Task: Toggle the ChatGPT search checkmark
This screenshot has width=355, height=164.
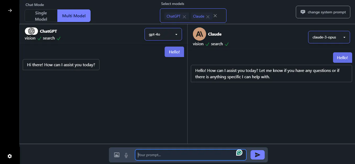Action: 59,38
